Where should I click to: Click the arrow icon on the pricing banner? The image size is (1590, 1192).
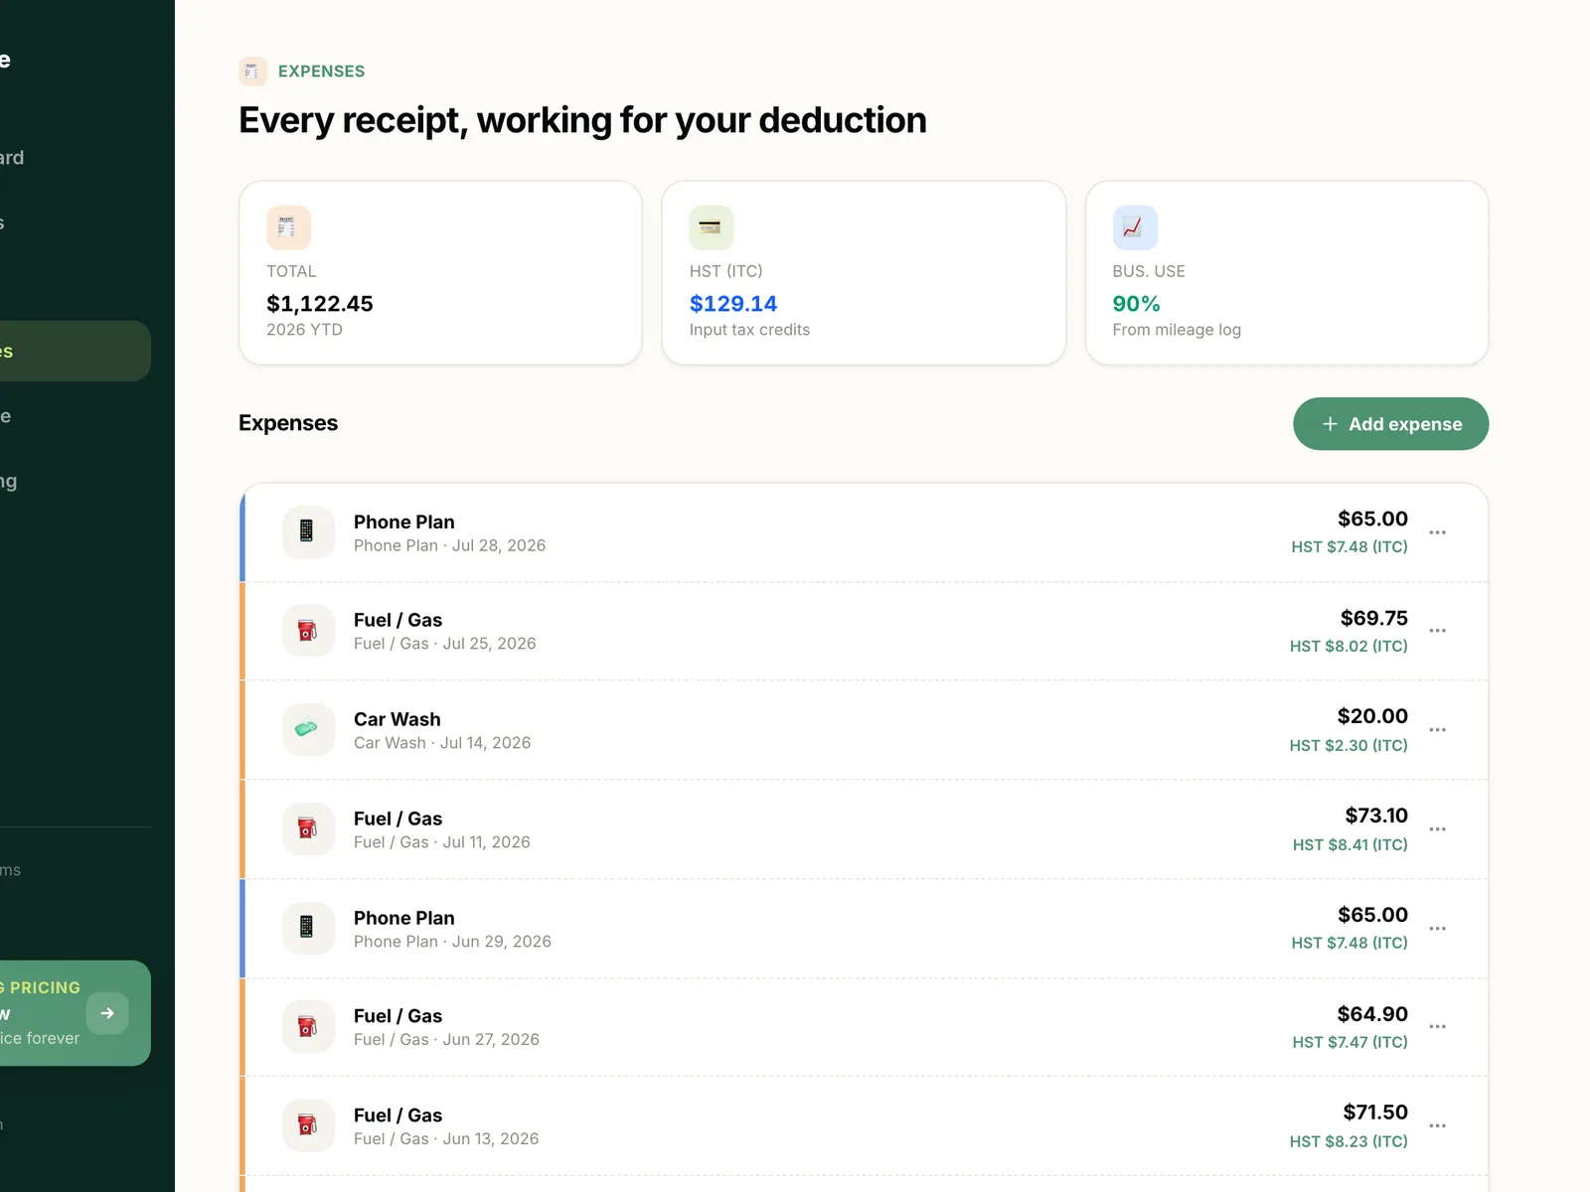107,1013
